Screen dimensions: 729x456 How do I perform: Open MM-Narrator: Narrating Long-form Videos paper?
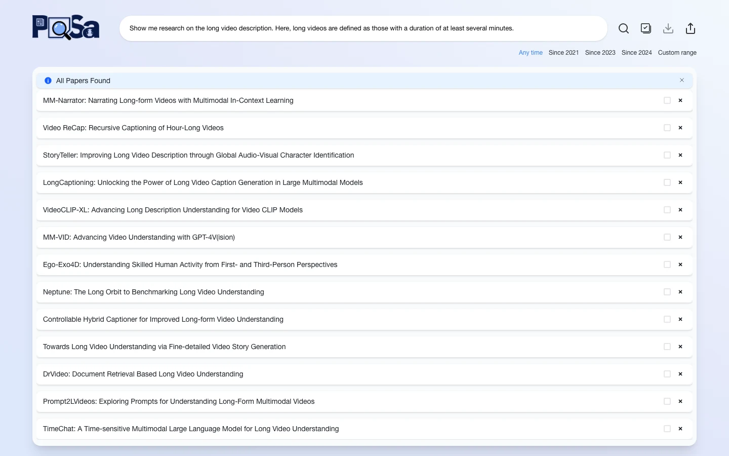point(168,100)
